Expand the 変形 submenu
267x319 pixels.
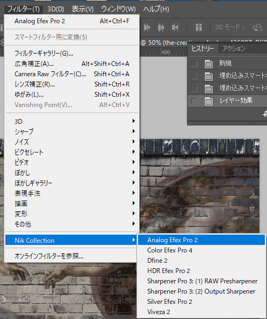[72, 214]
